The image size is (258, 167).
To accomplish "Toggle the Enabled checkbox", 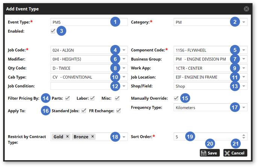I will point(53,31).
